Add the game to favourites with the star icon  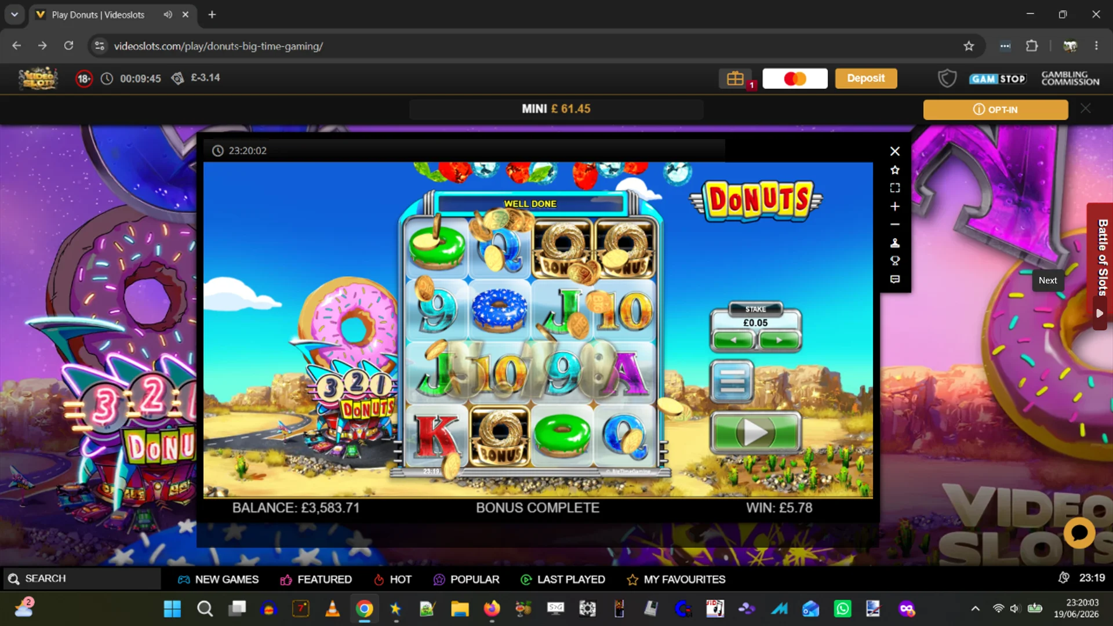click(895, 170)
